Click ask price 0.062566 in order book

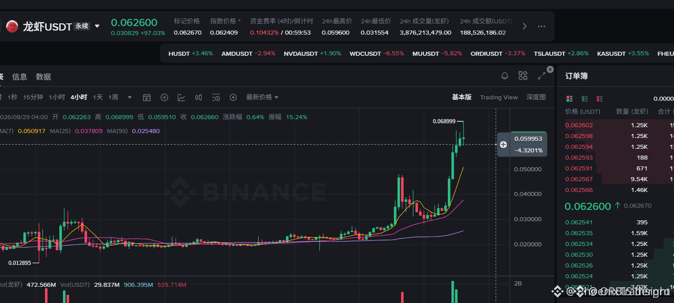579,190
